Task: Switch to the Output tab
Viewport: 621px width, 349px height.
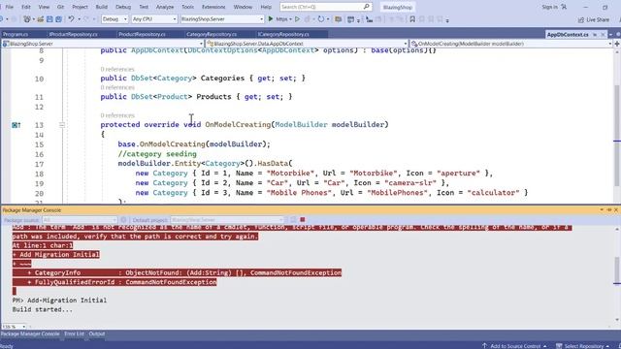Action: coord(97,333)
